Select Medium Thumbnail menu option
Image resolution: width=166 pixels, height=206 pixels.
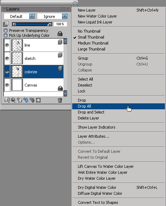point(93,43)
